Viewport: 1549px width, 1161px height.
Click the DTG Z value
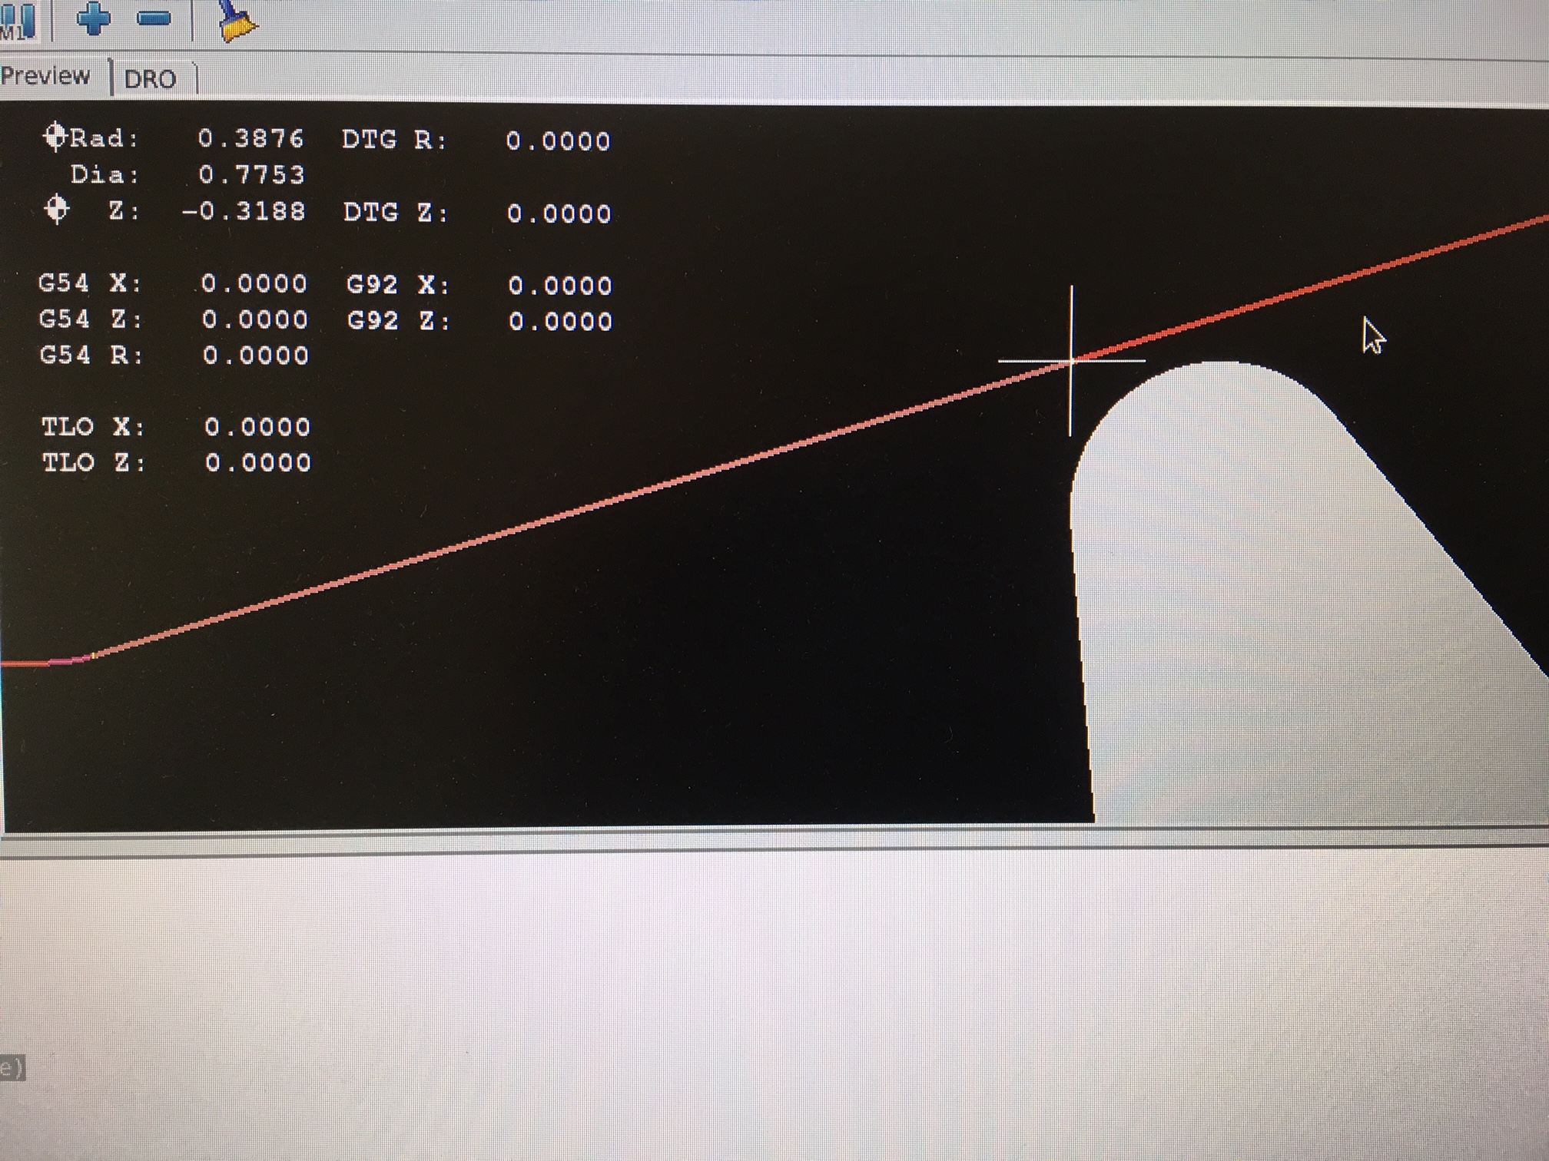click(559, 213)
